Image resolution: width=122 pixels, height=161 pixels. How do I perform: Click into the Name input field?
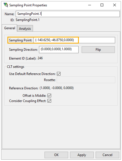68,14
